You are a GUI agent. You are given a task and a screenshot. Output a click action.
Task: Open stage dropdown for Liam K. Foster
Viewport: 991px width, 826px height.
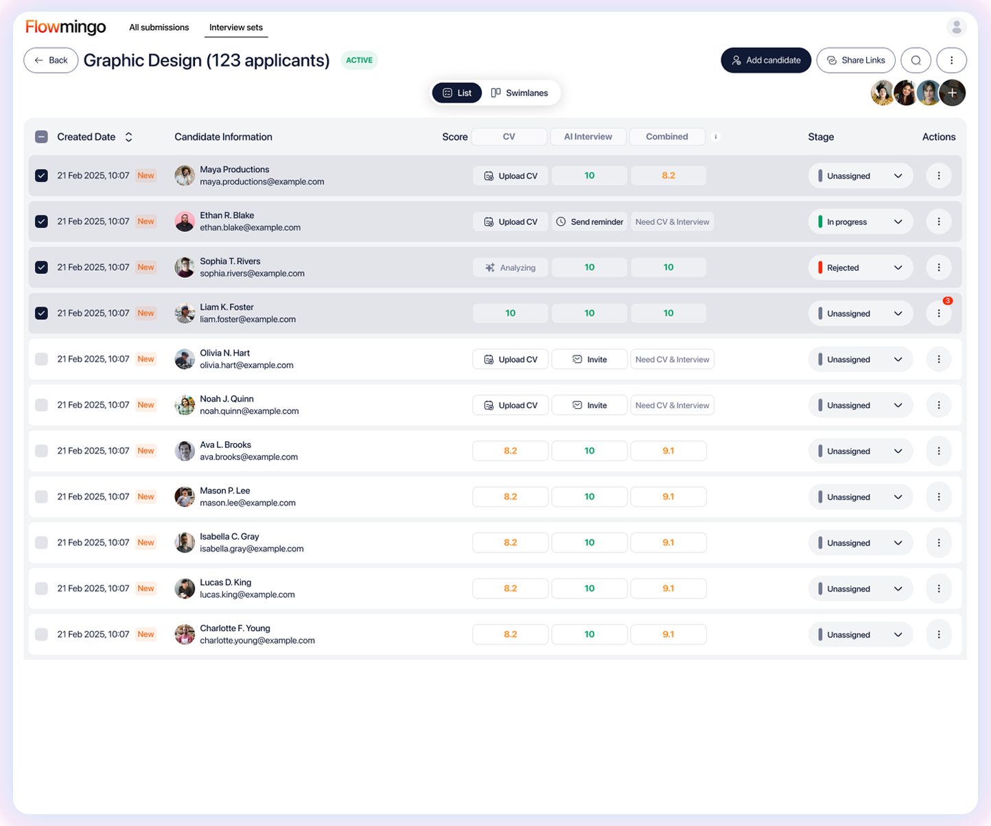coord(861,314)
